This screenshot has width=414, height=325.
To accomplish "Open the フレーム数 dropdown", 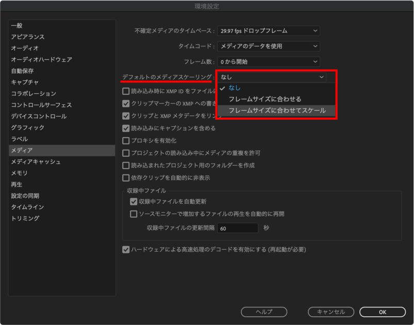I will tap(268, 62).
